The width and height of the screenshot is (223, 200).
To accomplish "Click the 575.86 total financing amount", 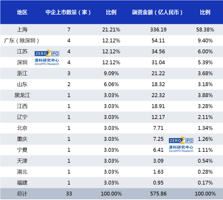I will click(158, 194).
